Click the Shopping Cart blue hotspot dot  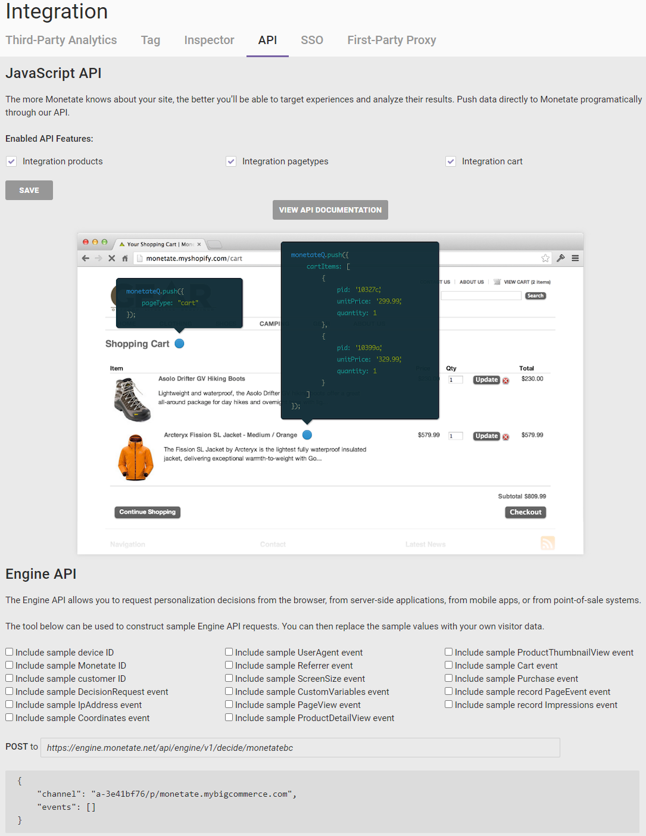point(179,344)
